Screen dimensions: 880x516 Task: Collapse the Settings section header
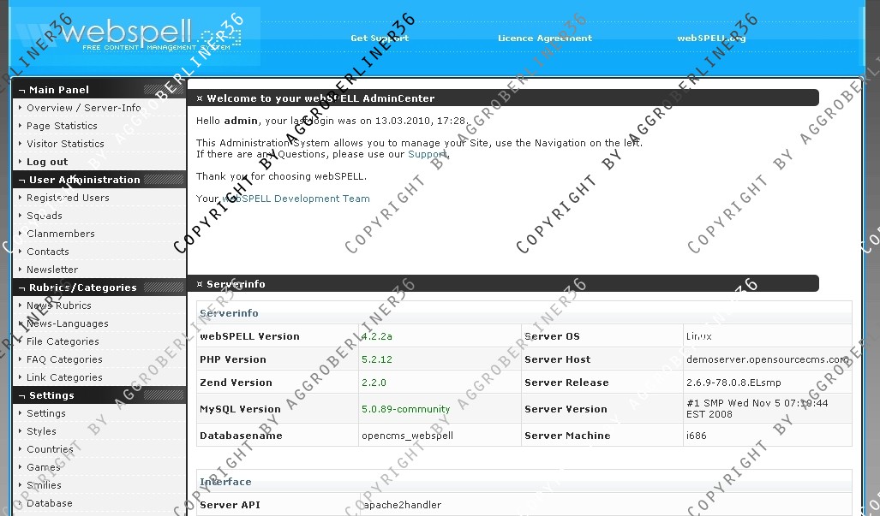point(51,395)
